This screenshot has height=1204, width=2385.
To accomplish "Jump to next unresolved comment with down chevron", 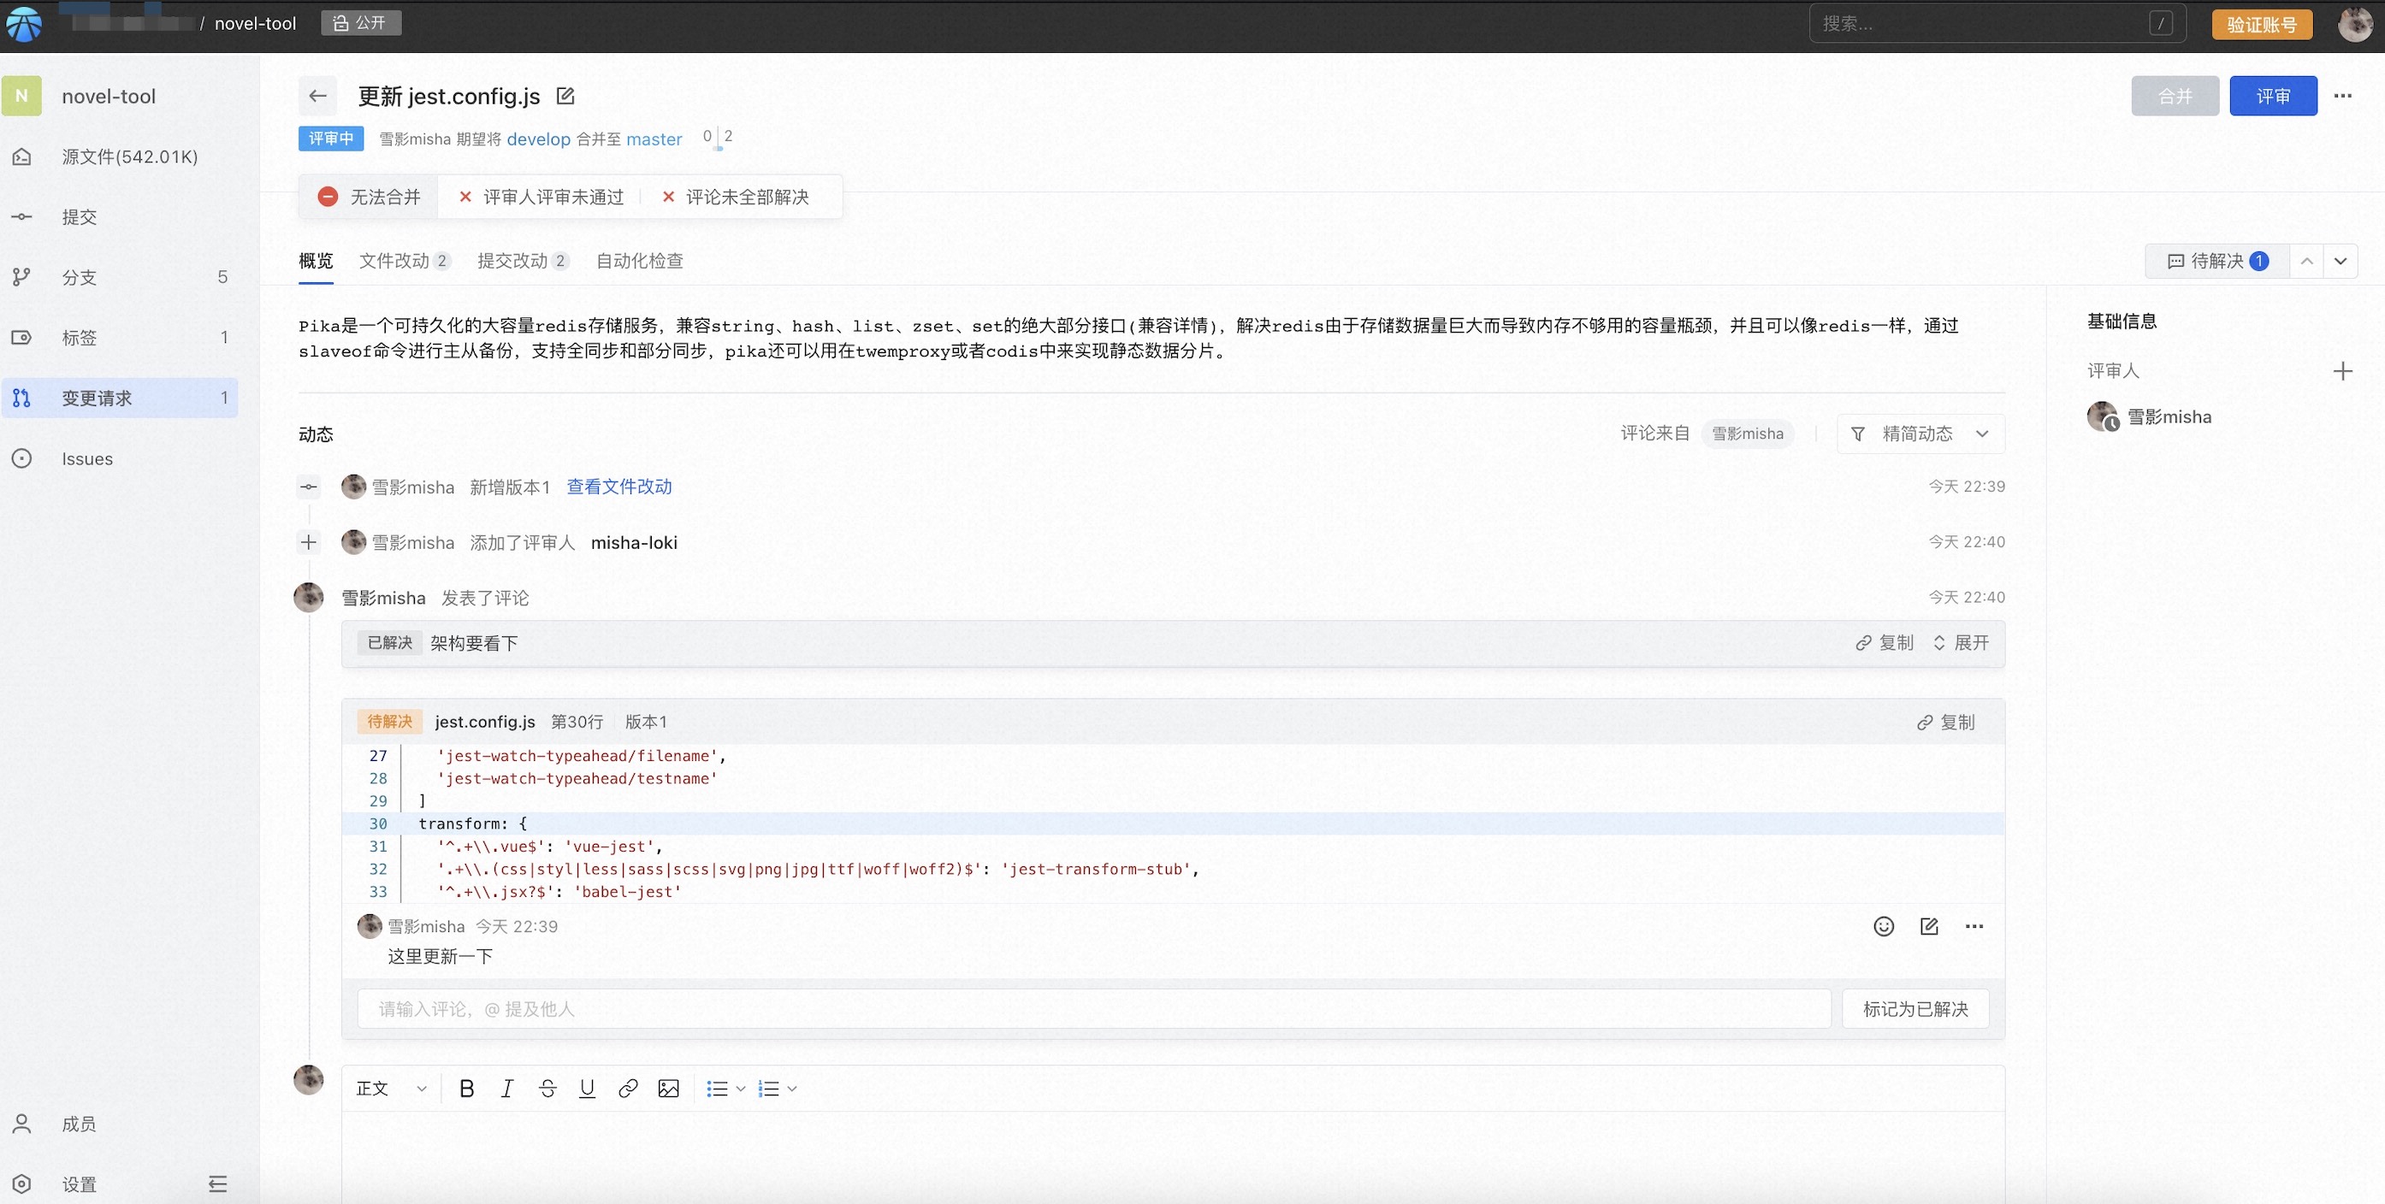I will click(x=2341, y=261).
